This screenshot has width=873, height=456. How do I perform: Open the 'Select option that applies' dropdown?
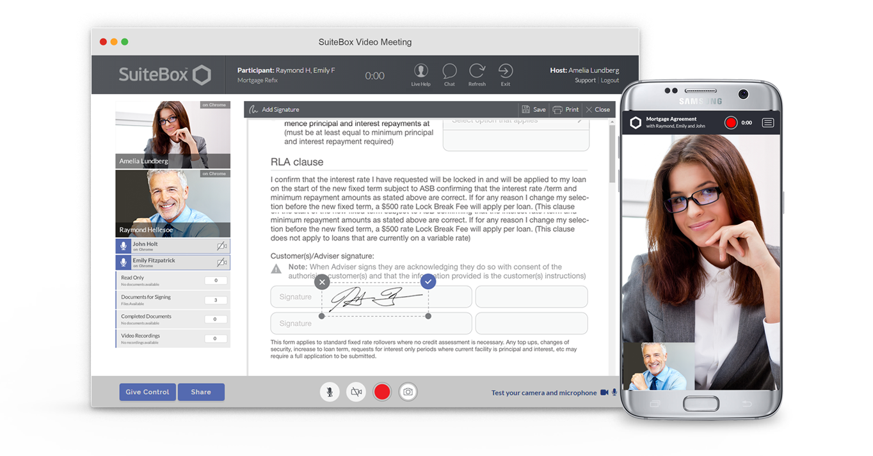click(516, 121)
